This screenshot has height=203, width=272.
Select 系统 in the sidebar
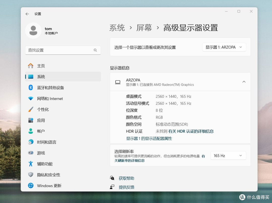(x=63, y=76)
